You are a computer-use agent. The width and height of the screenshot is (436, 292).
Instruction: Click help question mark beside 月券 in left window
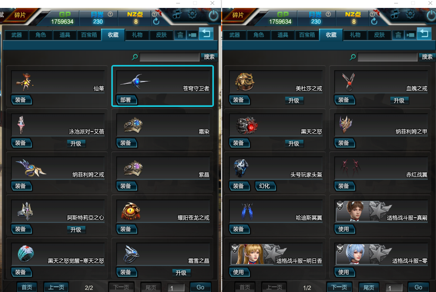click(110, 14)
